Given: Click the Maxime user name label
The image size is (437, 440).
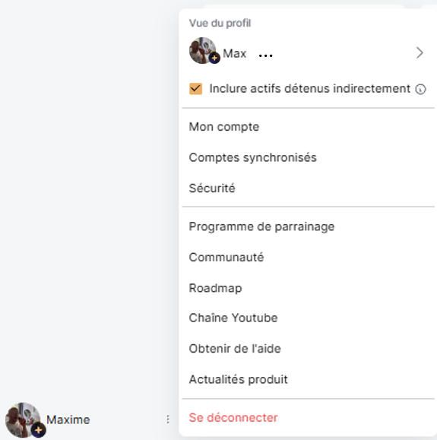Looking at the screenshot, I should tap(68, 419).
